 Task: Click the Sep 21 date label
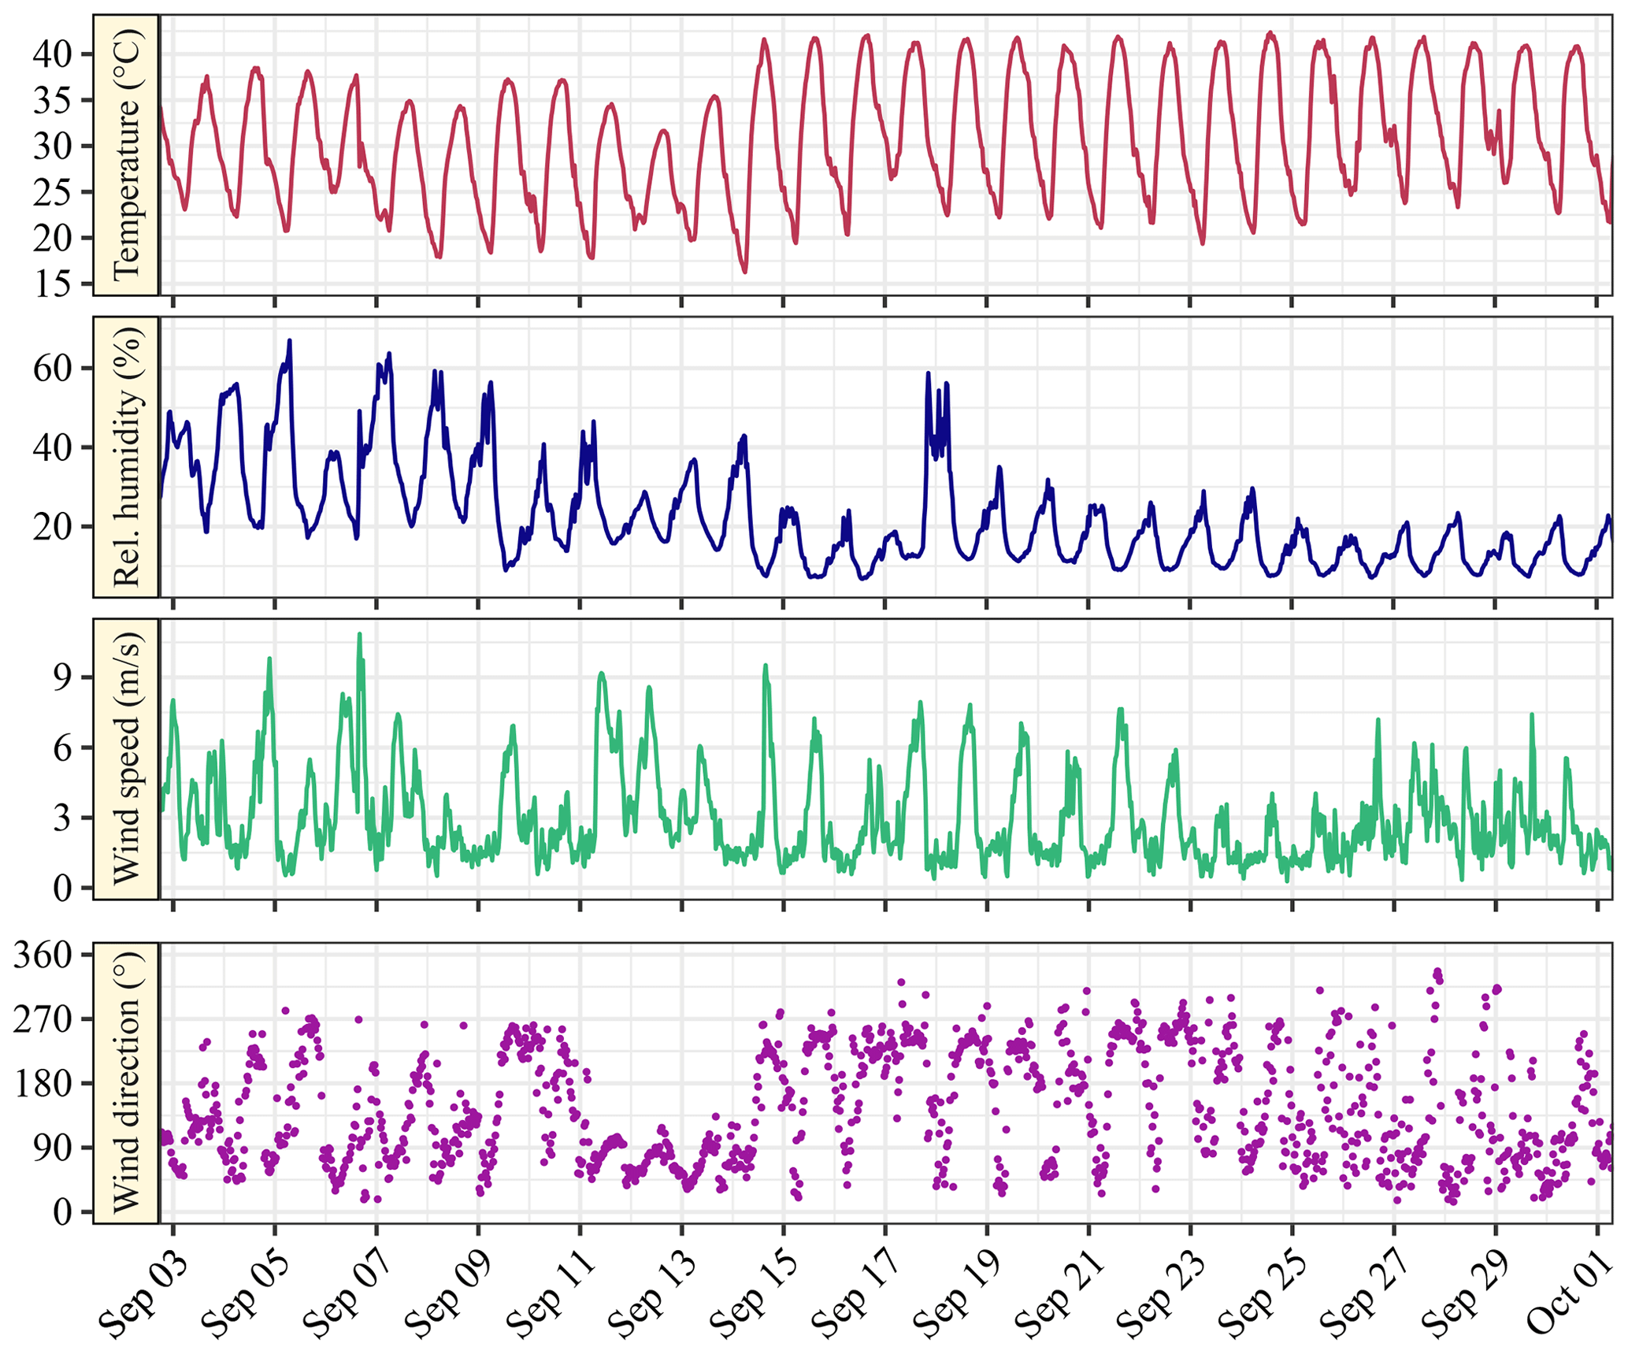1059,1293
